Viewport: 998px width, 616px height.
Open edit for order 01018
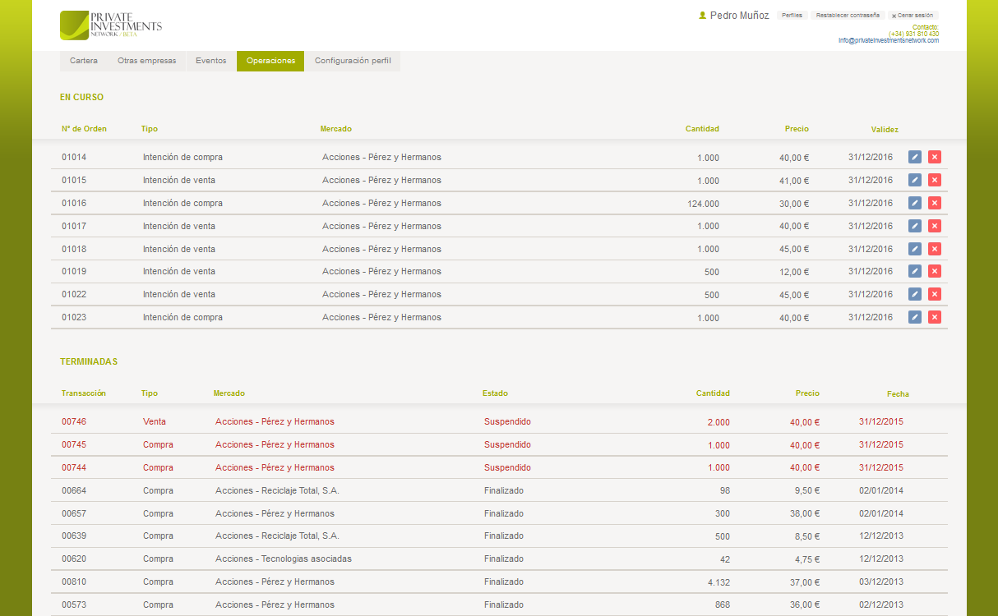point(915,249)
